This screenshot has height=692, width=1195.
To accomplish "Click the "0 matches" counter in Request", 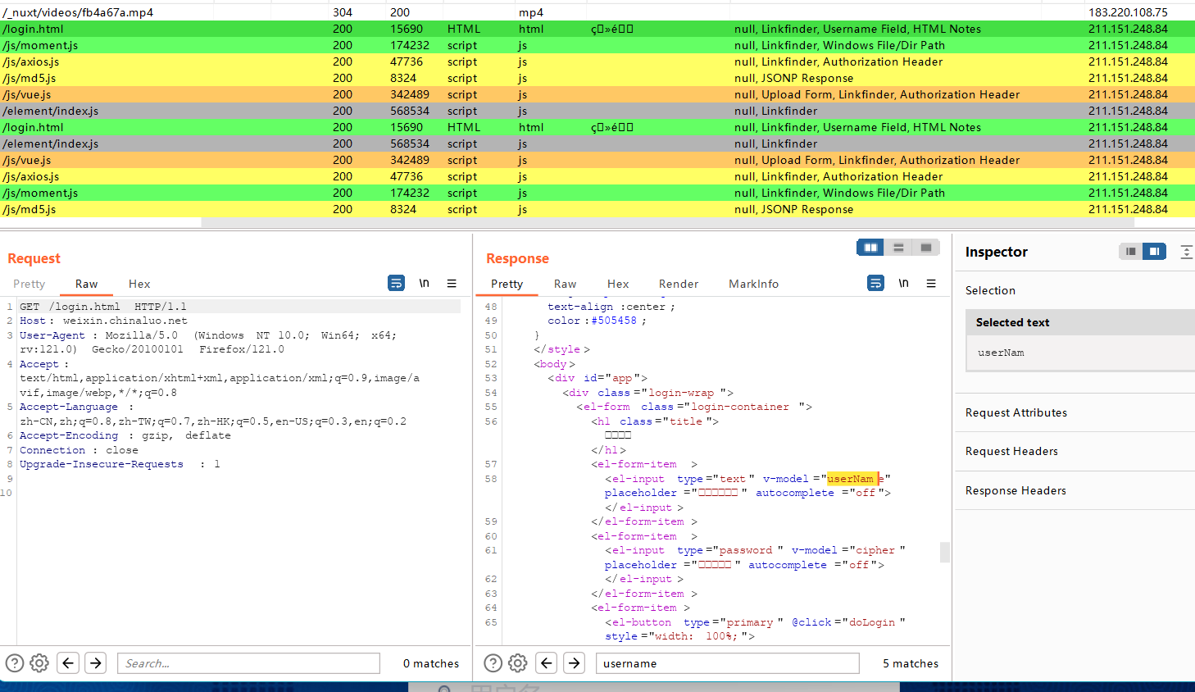I will [431, 663].
